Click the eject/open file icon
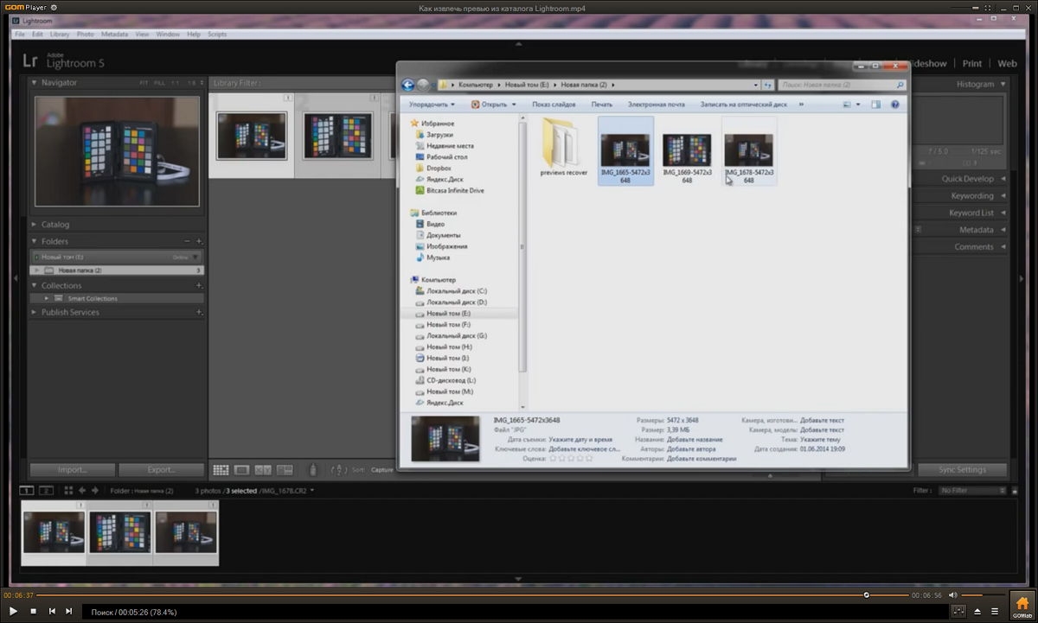The width and height of the screenshot is (1038, 623). pyautogui.click(x=977, y=611)
